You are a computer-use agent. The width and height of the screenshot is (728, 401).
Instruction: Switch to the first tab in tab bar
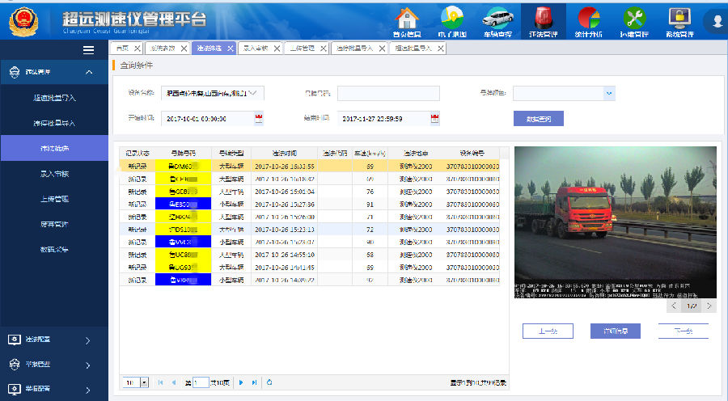click(122, 49)
